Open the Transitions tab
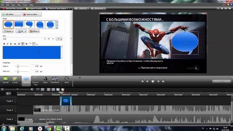This screenshot has width=233, height=131. click(x=55, y=80)
